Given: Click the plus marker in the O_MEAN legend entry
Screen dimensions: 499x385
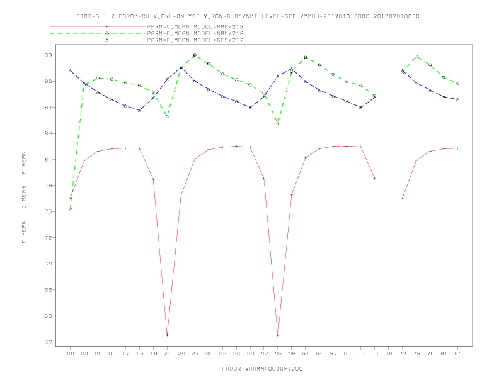Looking at the screenshot, I should coord(107,26).
